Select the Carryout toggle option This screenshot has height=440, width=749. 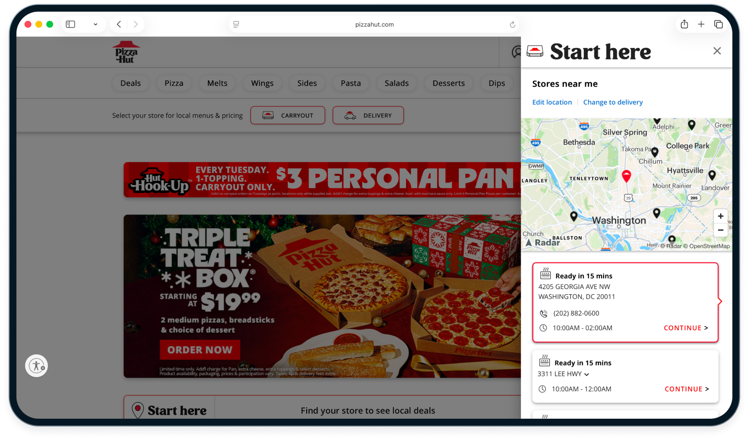pyautogui.click(x=287, y=115)
